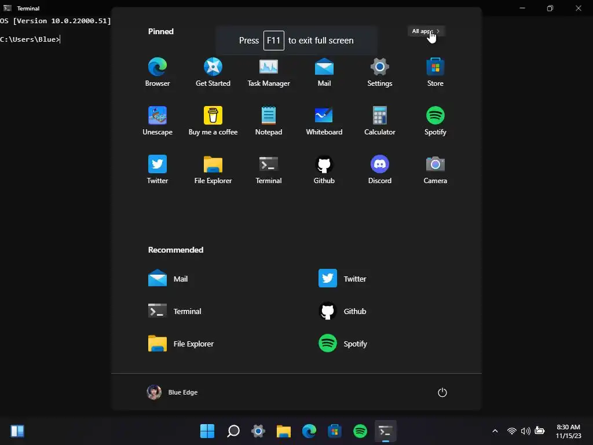Click the Terminal command prompt line

pyautogui.click(x=30, y=39)
